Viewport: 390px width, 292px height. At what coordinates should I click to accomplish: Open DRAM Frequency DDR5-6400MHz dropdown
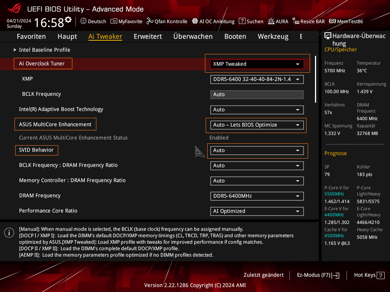coord(257,196)
